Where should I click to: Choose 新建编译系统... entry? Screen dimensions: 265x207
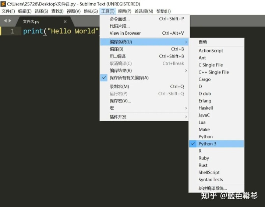[216, 188]
